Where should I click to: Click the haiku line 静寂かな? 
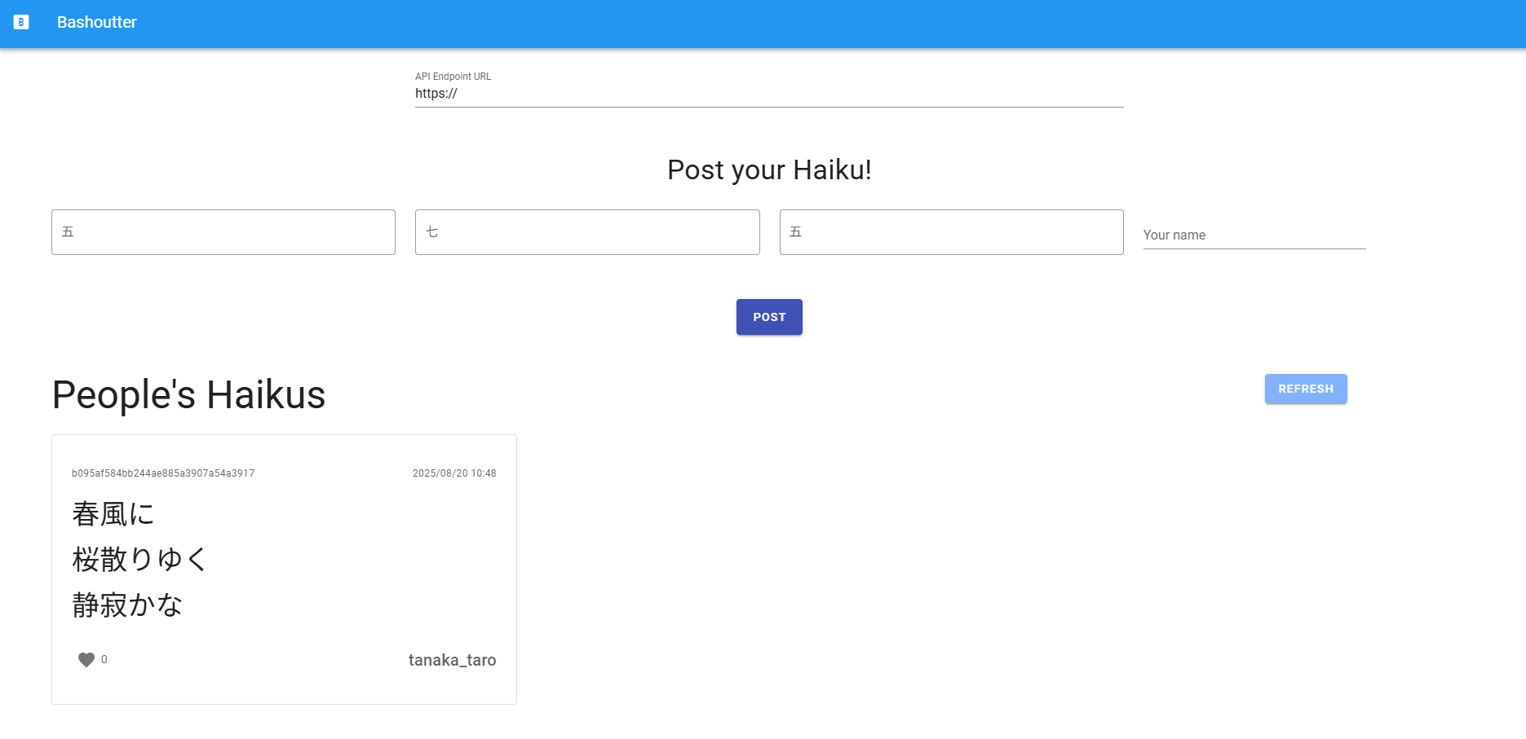point(127,605)
